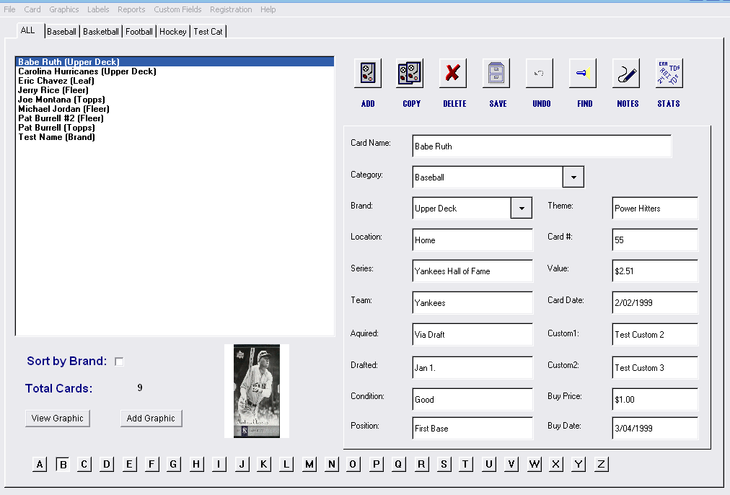Open the STATS icon
The image size is (730, 495).
coord(669,74)
